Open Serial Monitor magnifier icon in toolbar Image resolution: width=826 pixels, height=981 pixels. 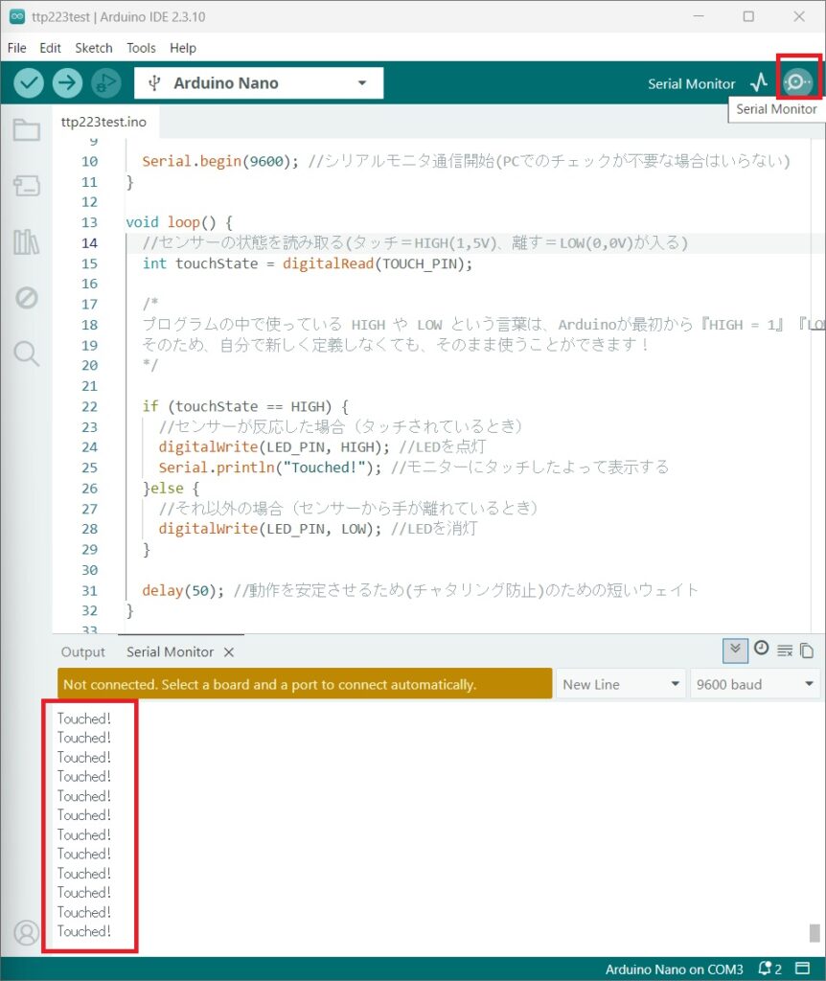tap(798, 82)
